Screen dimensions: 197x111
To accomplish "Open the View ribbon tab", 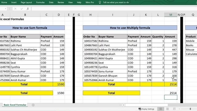I will point(70,2).
